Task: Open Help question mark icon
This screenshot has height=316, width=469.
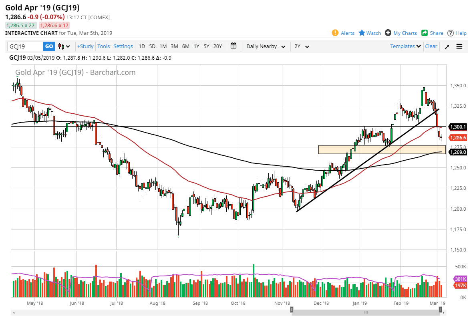Action: click(451, 33)
